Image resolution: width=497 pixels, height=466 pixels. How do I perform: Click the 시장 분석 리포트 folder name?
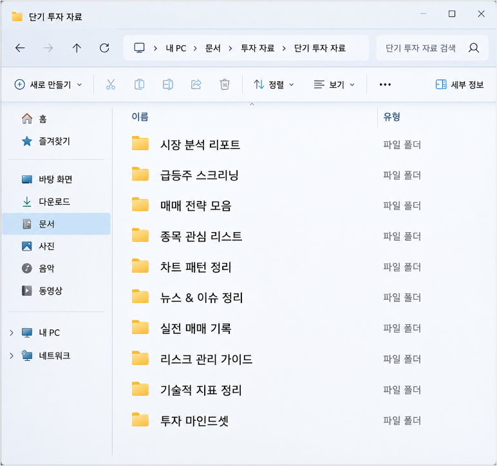200,145
